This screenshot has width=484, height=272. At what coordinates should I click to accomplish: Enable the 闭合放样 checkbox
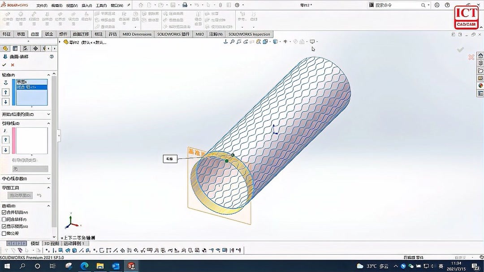(4, 219)
